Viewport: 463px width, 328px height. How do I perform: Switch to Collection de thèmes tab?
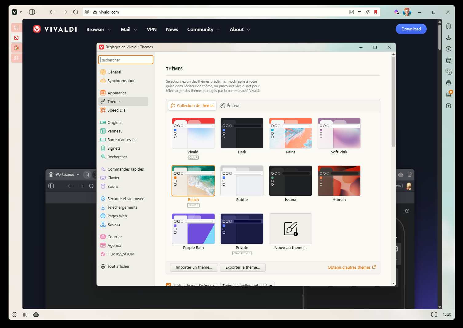tap(192, 105)
